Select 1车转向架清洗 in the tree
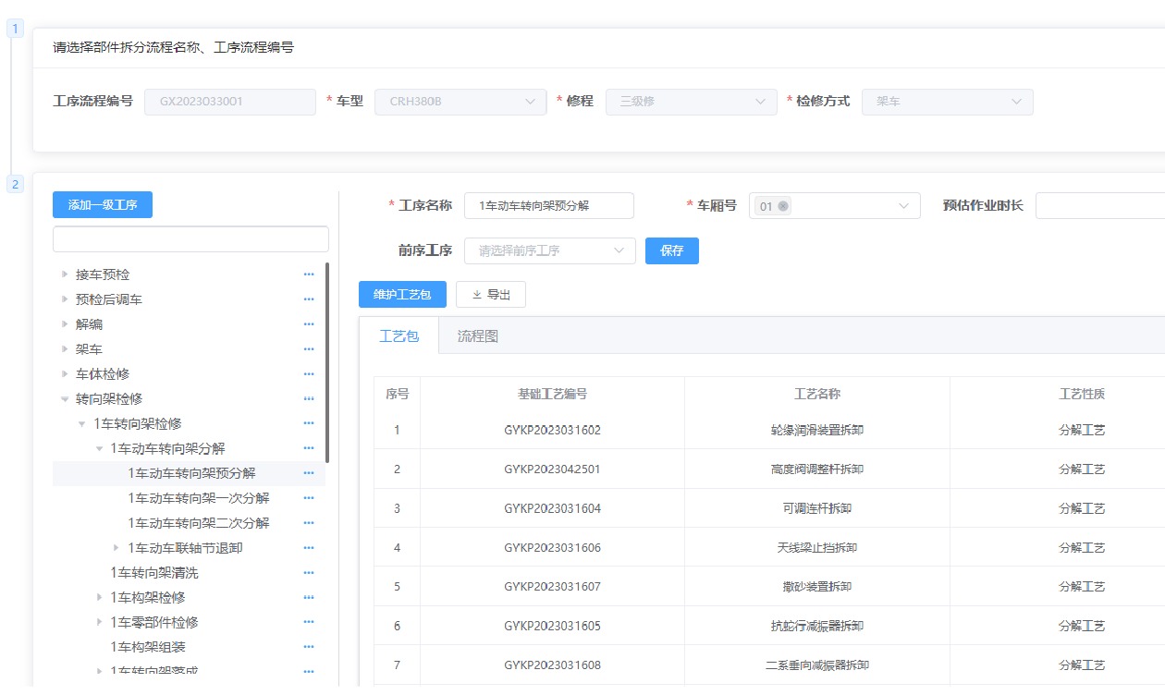Image resolution: width=1165 pixels, height=695 pixels. [154, 573]
